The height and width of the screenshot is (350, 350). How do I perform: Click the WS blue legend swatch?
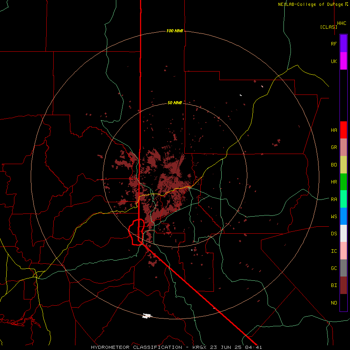(x=343, y=216)
